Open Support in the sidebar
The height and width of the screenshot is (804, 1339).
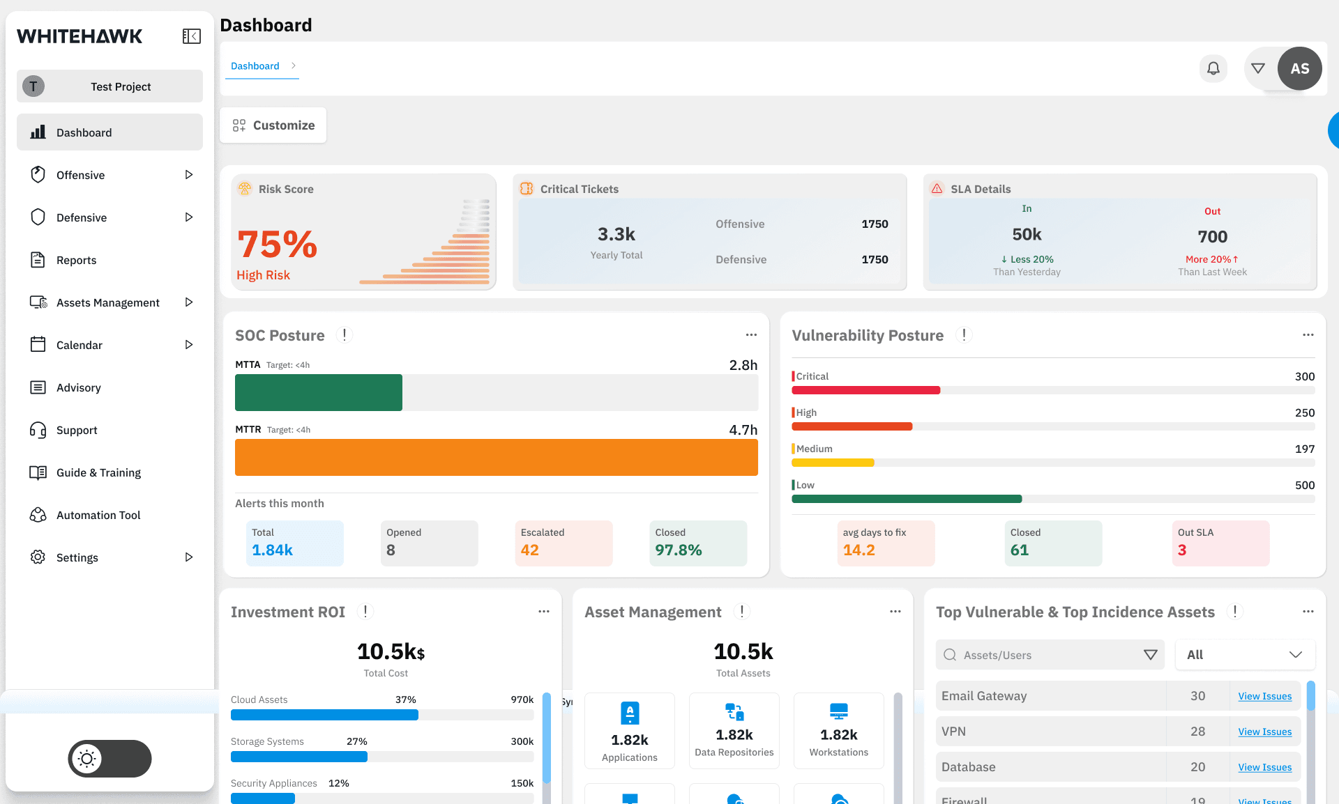(x=109, y=429)
